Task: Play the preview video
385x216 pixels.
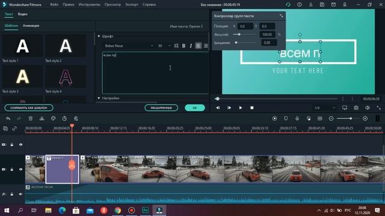Action: tap(241, 108)
